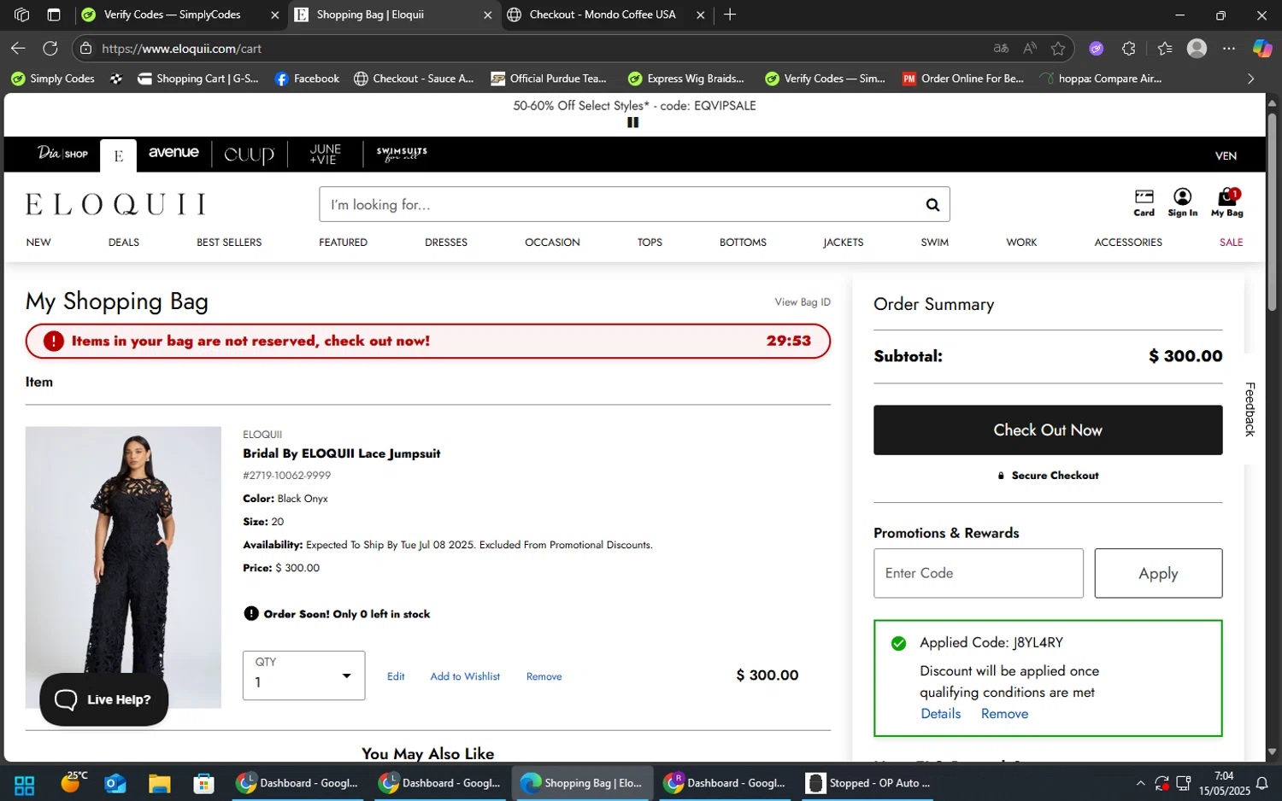Open Details of applied code

coord(940,714)
